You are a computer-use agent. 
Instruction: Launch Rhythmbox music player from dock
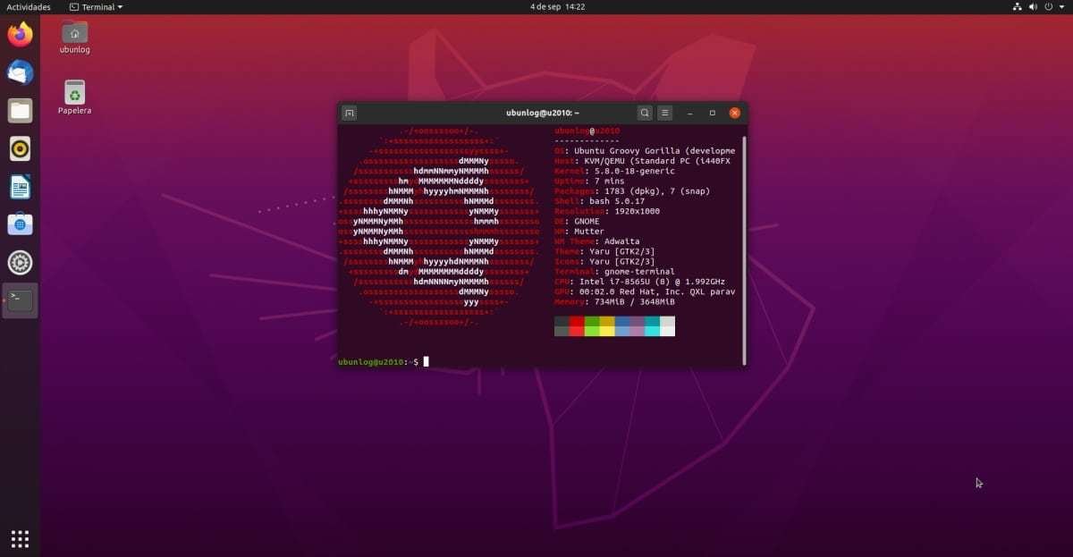[x=20, y=148]
